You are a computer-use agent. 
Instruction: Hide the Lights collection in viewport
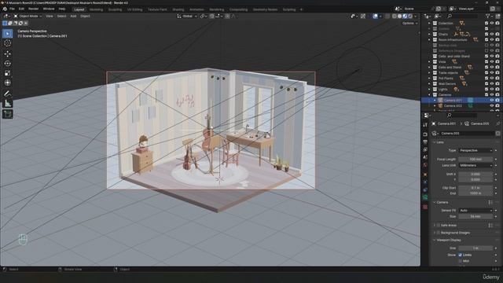coord(492,89)
